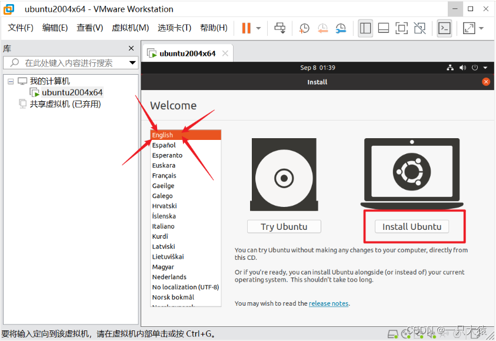Open the 虚拟机(M) menu

point(131,28)
